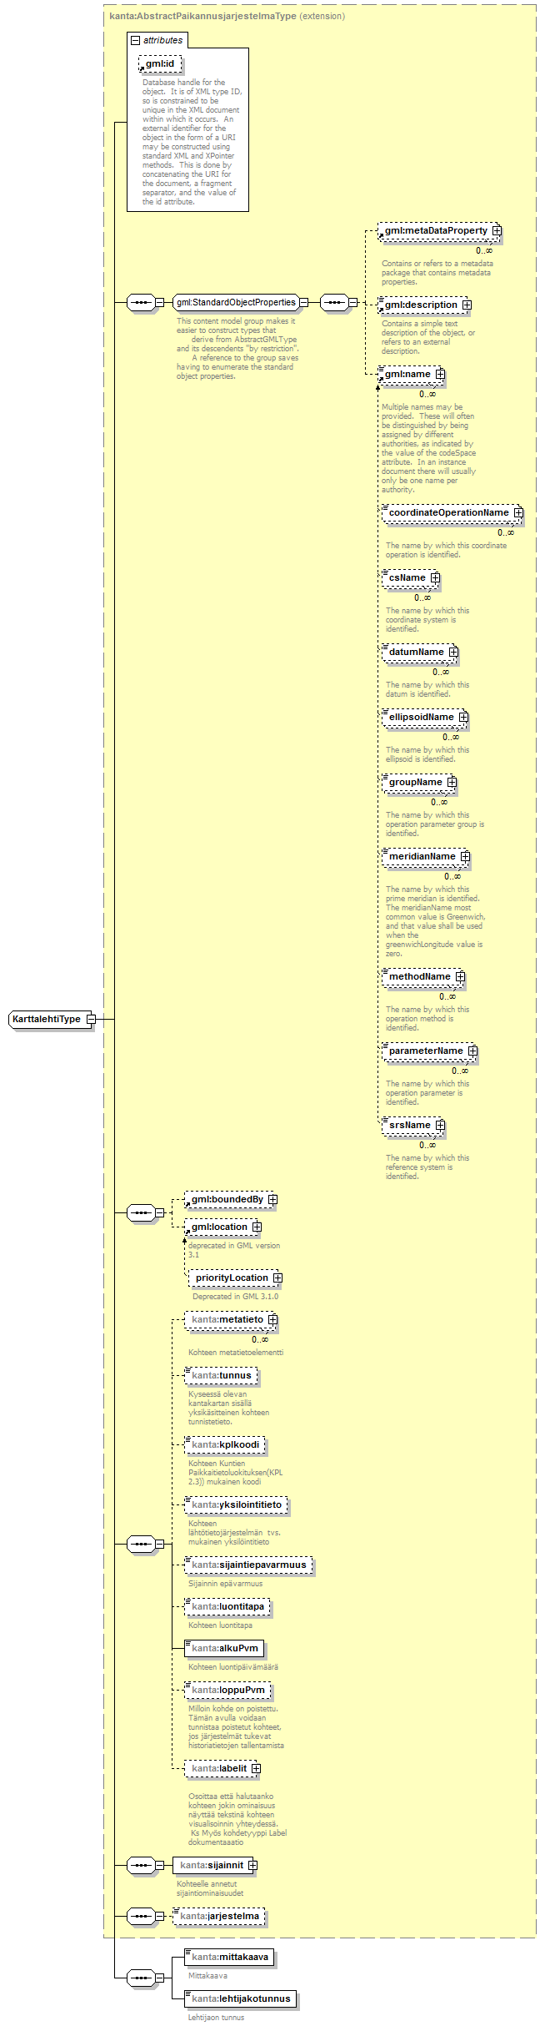Click 'Deprecated in GML 3.1.0' annotation
This screenshot has height=2026, width=545.
click(236, 1297)
